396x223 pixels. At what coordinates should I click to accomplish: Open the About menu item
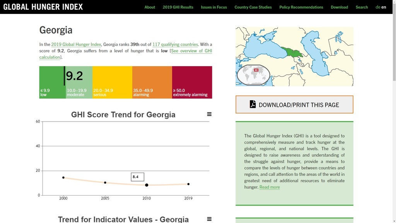150,7
